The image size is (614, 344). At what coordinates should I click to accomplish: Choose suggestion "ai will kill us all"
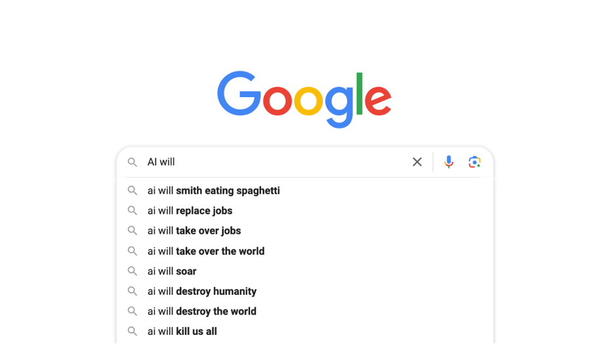(182, 332)
